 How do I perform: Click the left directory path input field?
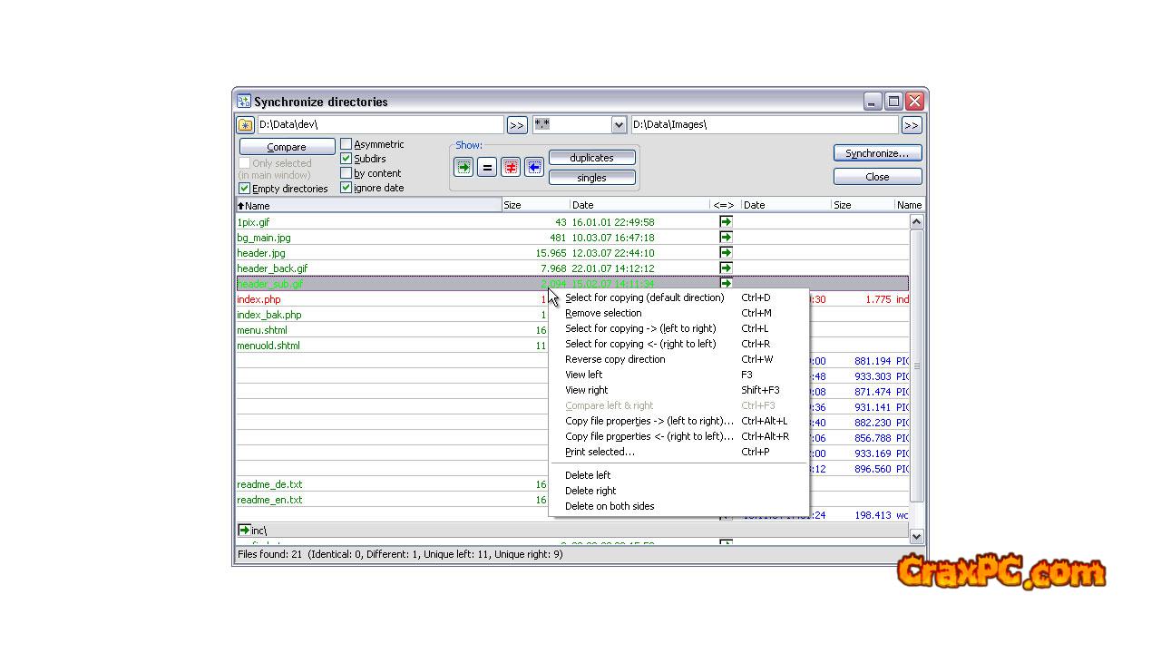[x=379, y=125]
